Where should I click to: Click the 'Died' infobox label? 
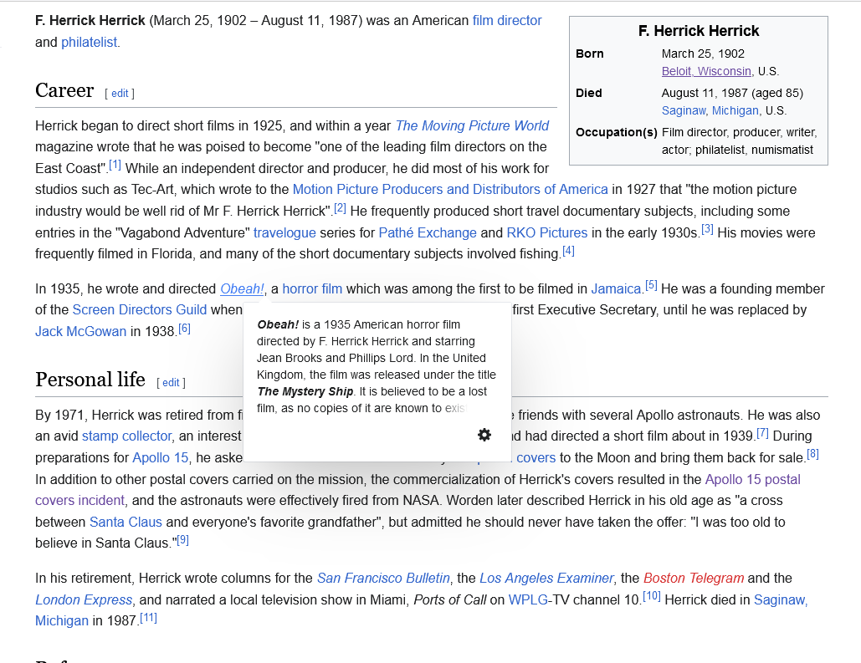[x=589, y=94]
